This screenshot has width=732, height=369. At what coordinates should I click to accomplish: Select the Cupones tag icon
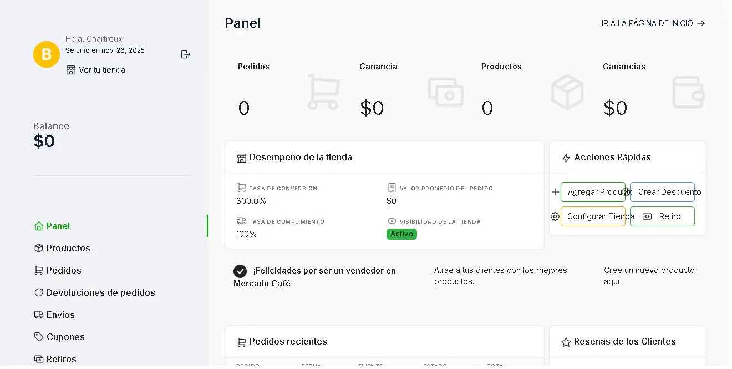click(38, 337)
